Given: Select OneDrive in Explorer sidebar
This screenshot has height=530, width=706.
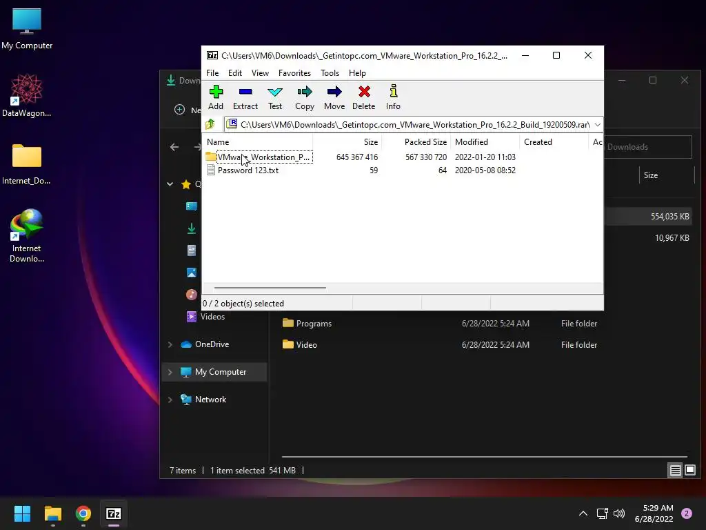Looking at the screenshot, I should pyautogui.click(x=212, y=344).
